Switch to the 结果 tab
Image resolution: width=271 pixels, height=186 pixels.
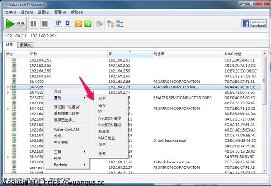click(9, 45)
